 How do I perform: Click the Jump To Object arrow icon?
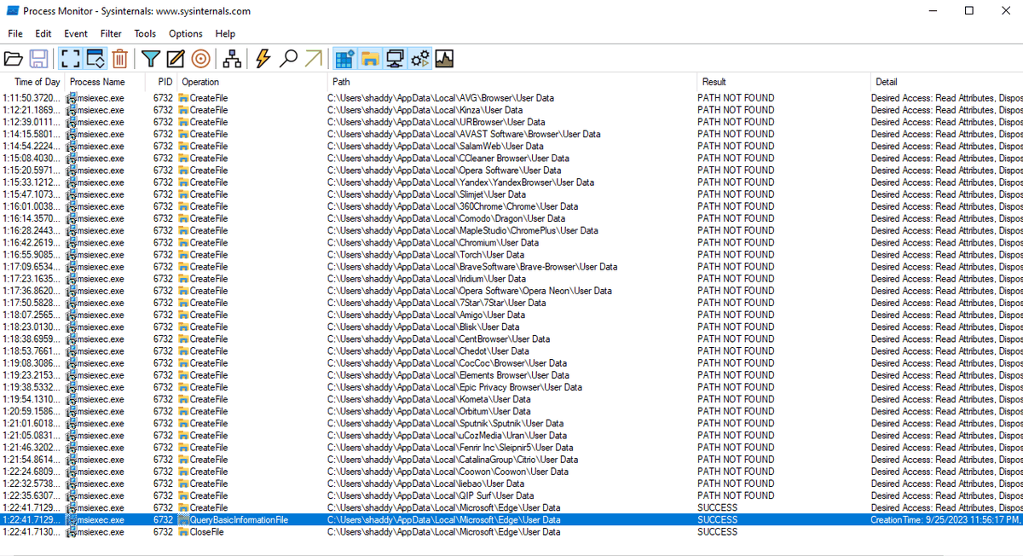(x=314, y=59)
